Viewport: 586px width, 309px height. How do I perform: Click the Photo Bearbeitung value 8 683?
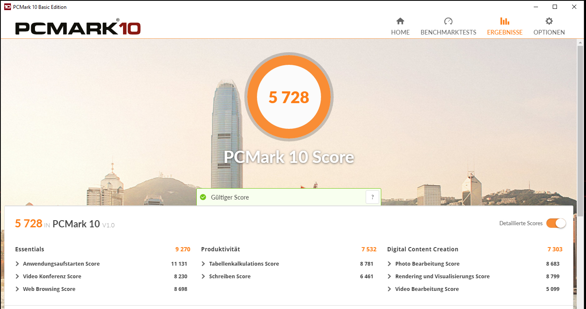tap(553, 264)
